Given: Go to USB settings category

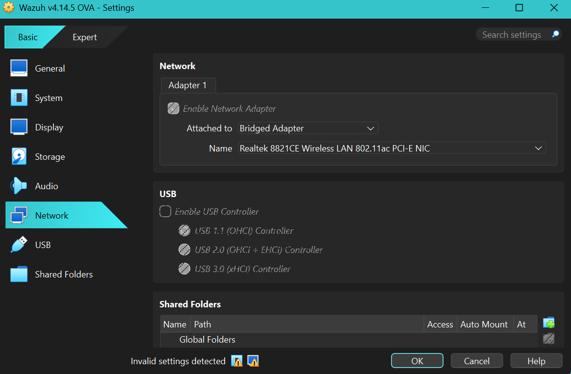Looking at the screenshot, I should [43, 245].
